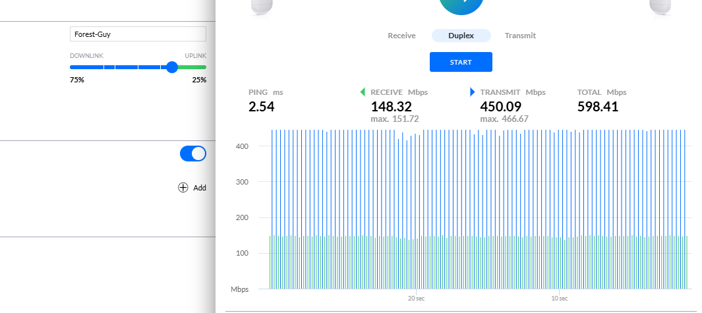
Task: Click the 10 sec time axis label
Action: pos(559,299)
